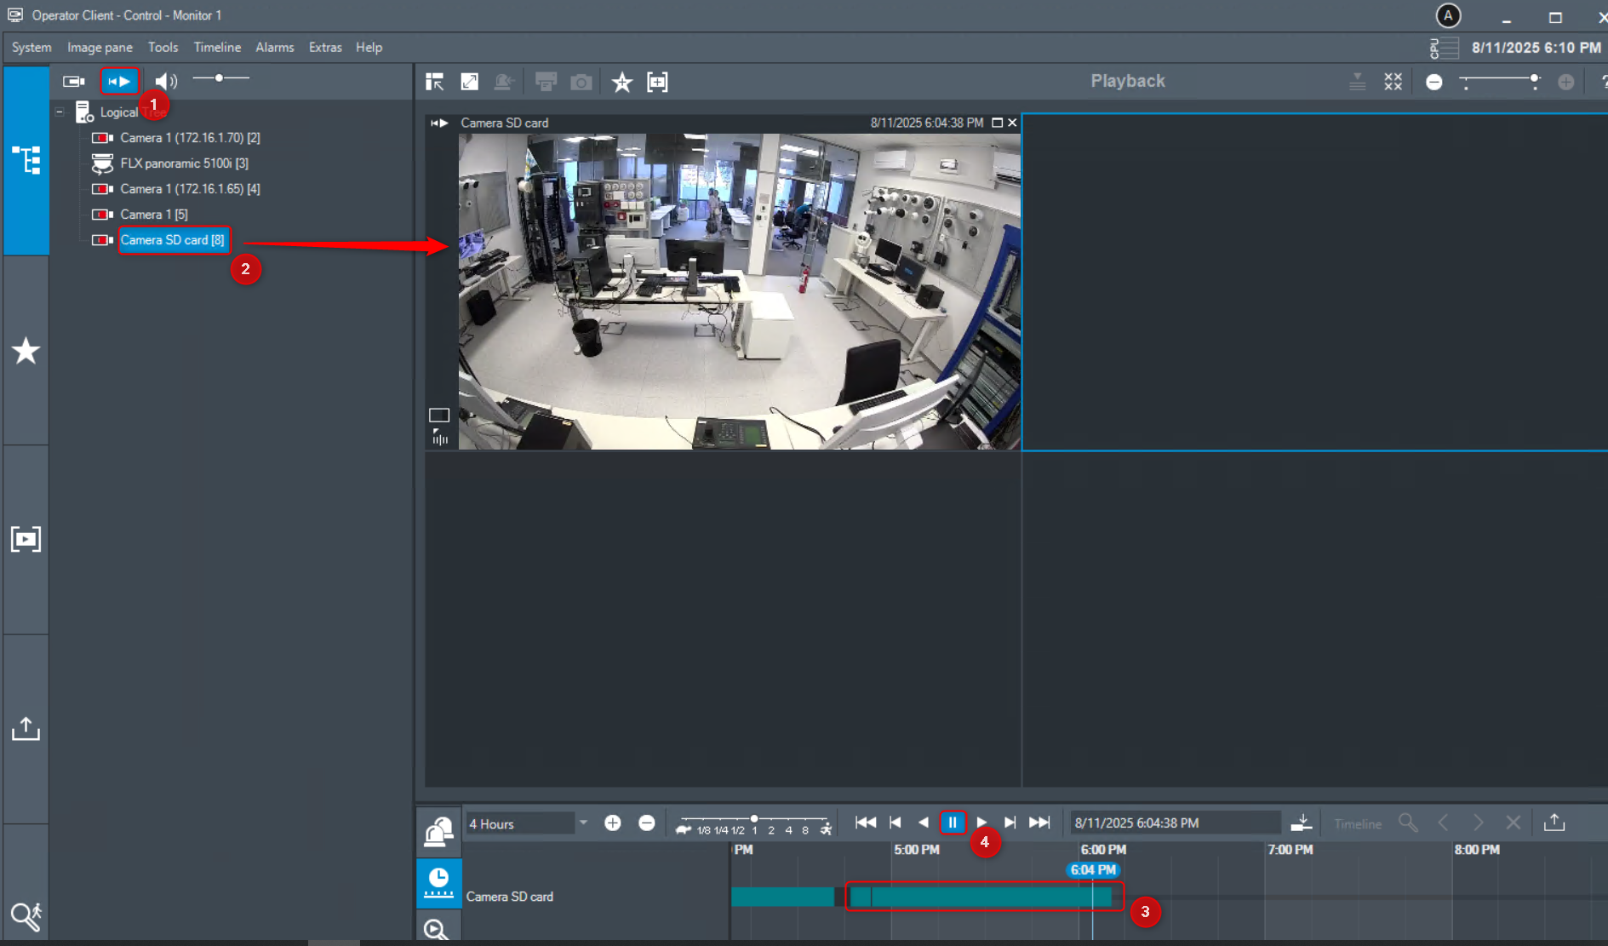Zoom out timeline with minus icon
Image resolution: width=1608 pixels, height=946 pixels.
coord(647,823)
